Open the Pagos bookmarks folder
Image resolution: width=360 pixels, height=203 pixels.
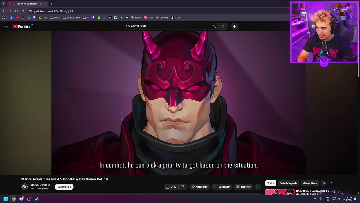point(55,17)
